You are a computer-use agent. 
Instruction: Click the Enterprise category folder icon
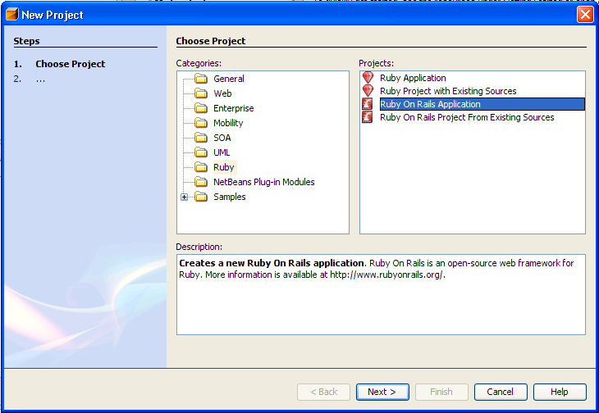pyautogui.click(x=201, y=108)
